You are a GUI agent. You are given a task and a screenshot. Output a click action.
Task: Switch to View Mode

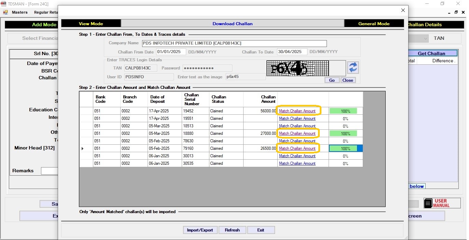(x=91, y=23)
